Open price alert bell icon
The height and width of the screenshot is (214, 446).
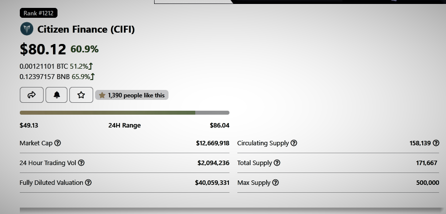(56, 95)
